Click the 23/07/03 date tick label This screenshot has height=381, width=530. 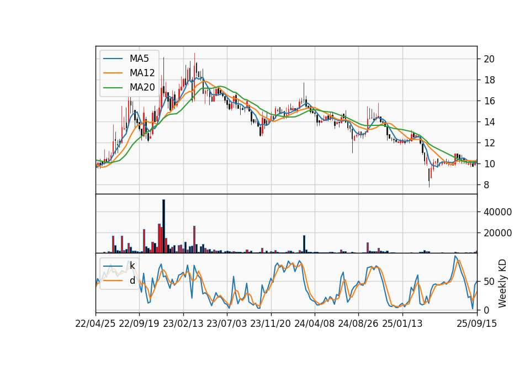point(227,324)
